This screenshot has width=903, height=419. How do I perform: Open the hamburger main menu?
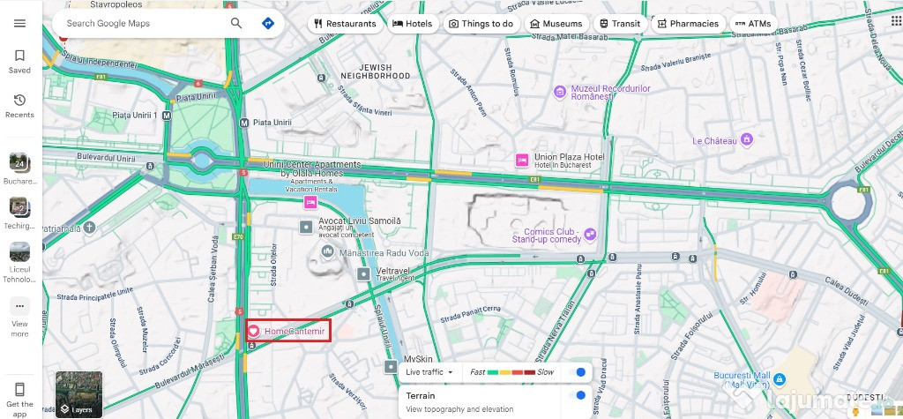coord(19,24)
